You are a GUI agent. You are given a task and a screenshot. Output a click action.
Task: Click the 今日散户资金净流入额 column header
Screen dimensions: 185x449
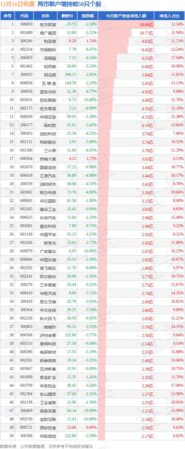(x=126, y=16)
